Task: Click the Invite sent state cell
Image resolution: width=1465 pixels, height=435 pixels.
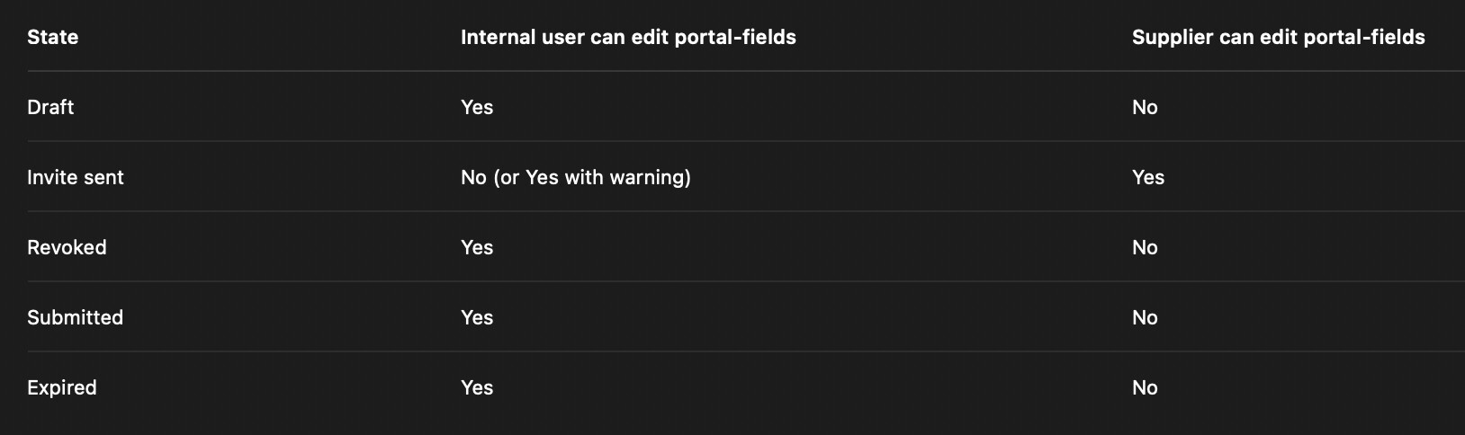Action: click(x=76, y=177)
